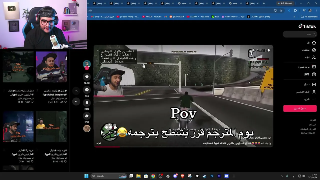This screenshot has width=320, height=180.
Task: Open the POV motorcycle chase thumbnail
Action: [18, 67]
